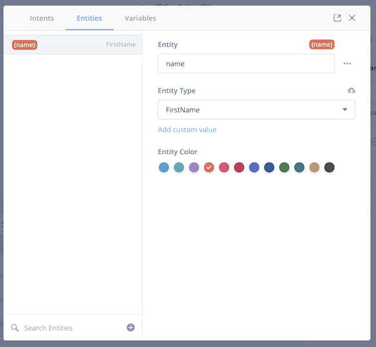
Task: Select the checked orange entity color
Action: (x=209, y=167)
